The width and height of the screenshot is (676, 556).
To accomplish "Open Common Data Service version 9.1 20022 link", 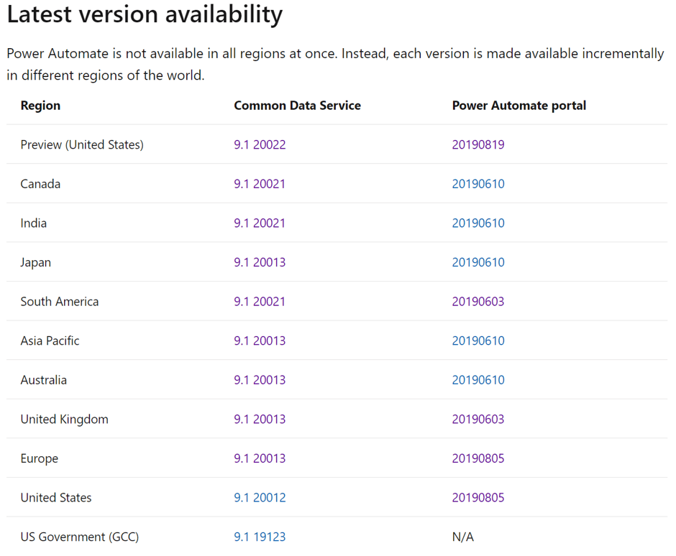I will pos(260,144).
